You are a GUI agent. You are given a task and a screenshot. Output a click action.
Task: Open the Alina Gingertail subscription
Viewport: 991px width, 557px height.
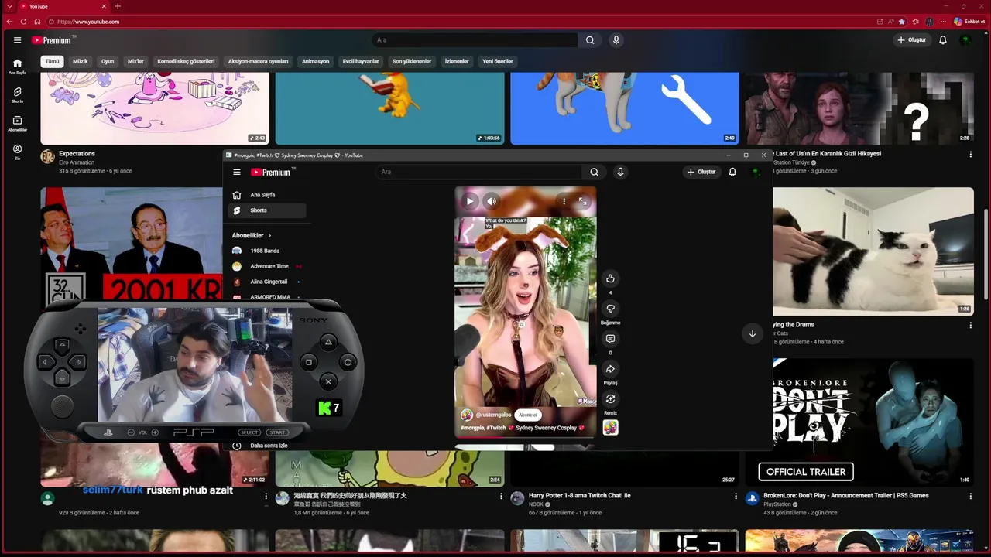pyautogui.click(x=267, y=282)
